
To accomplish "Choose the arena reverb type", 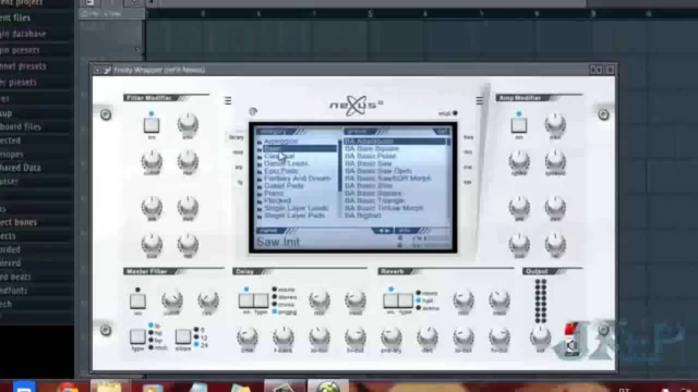I will pyautogui.click(x=428, y=308).
